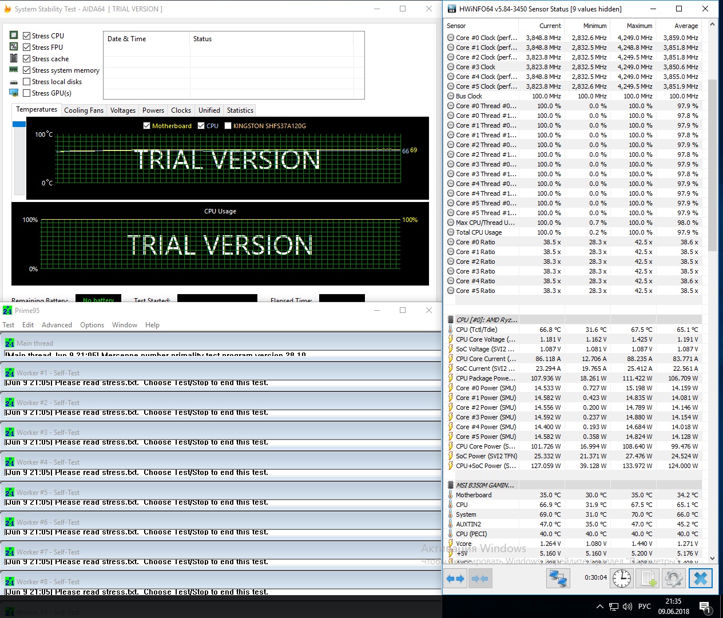Open Prime95 Edit menu
This screenshot has width=723, height=618.
coord(28,325)
